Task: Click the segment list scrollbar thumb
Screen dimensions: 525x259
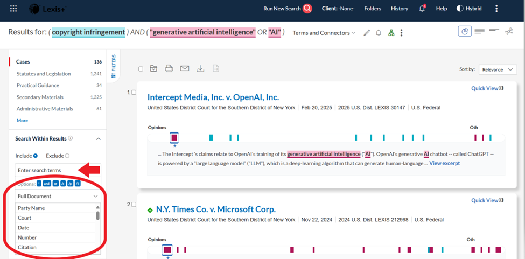Action: (x=98, y=215)
